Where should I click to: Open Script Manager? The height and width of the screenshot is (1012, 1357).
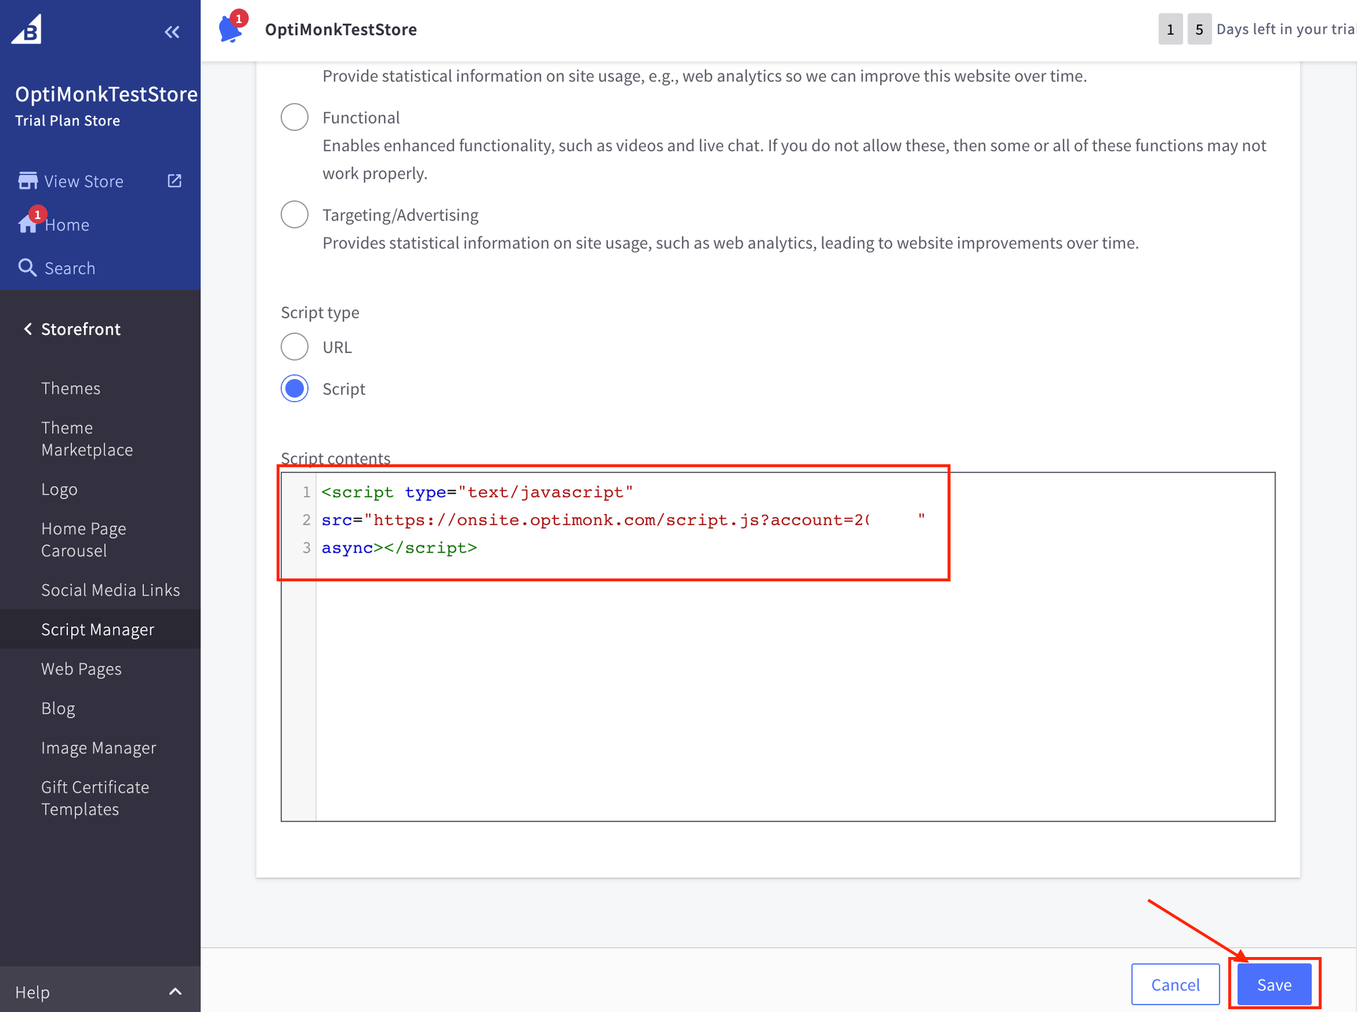pyautogui.click(x=98, y=629)
